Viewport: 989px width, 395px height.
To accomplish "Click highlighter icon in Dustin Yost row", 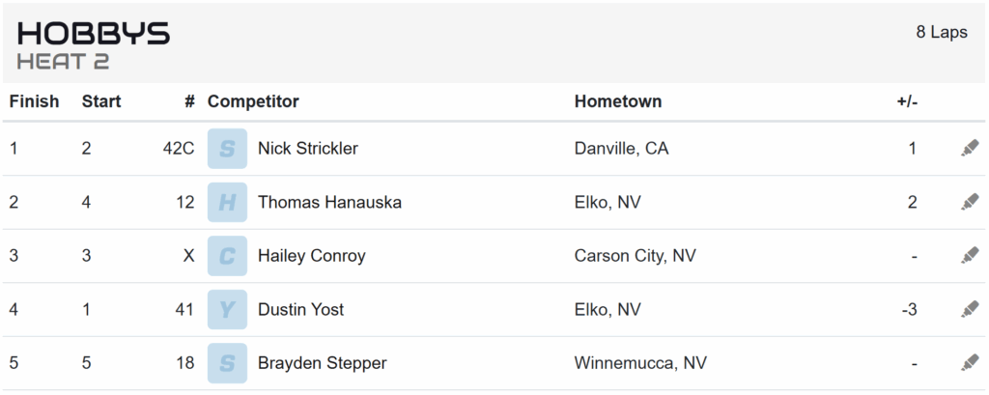I will [x=970, y=309].
